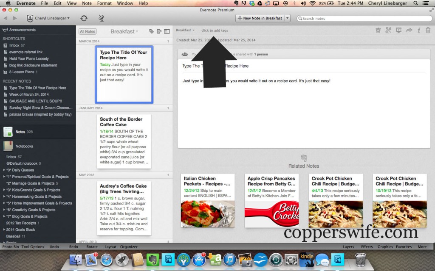This screenshot has width=435, height=271.
Task: Open the Notes section in sidebar
Action: pos(38,132)
